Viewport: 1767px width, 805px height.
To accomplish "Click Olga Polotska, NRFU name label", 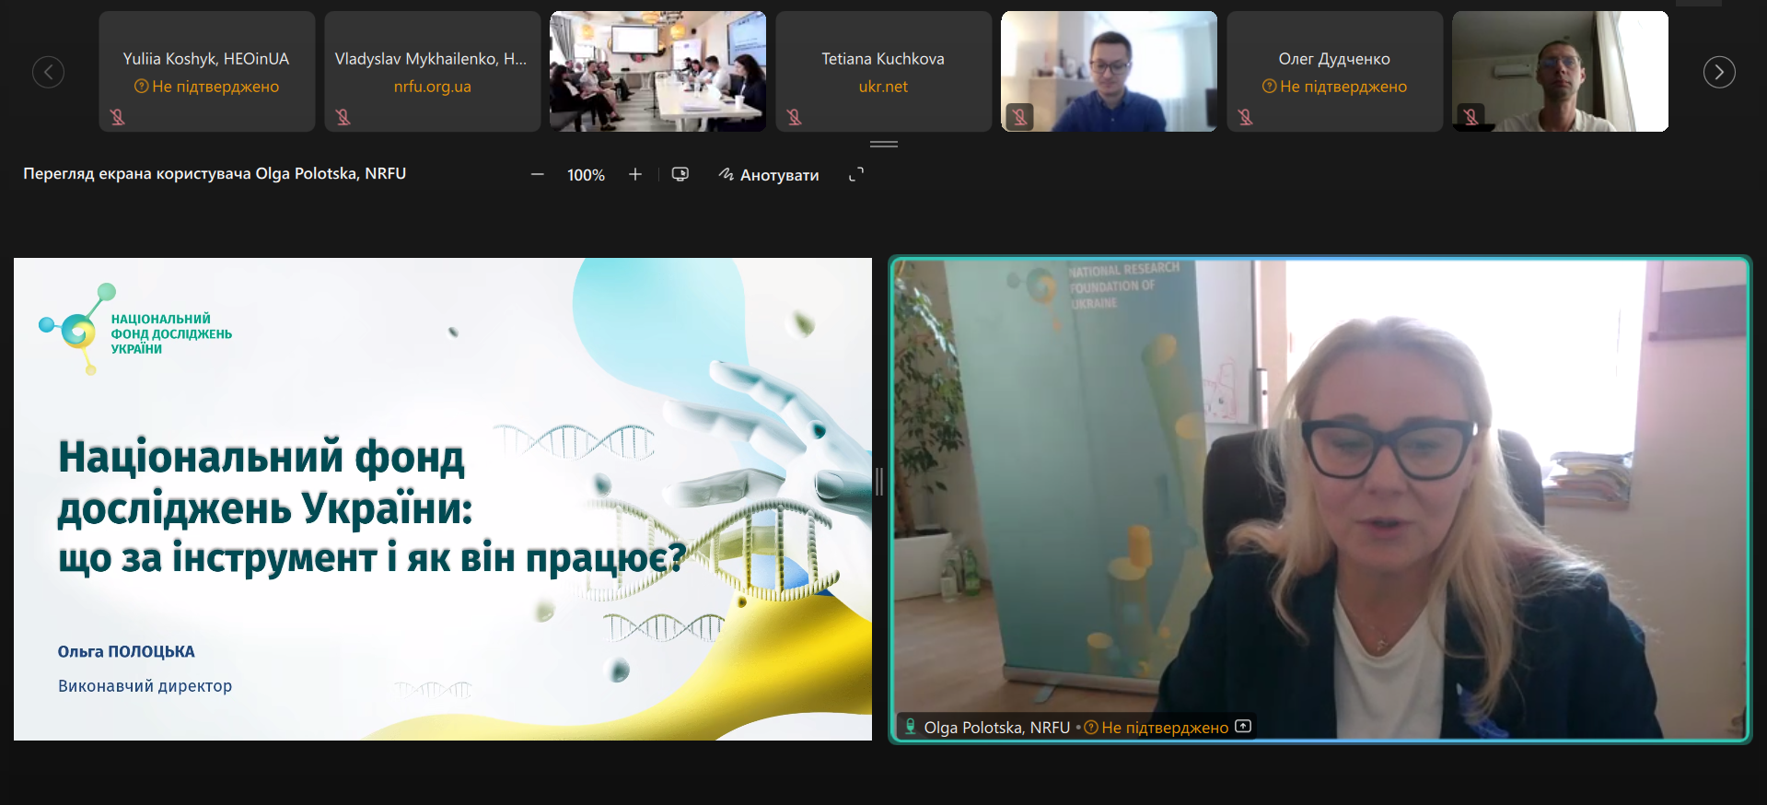I will tap(997, 728).
